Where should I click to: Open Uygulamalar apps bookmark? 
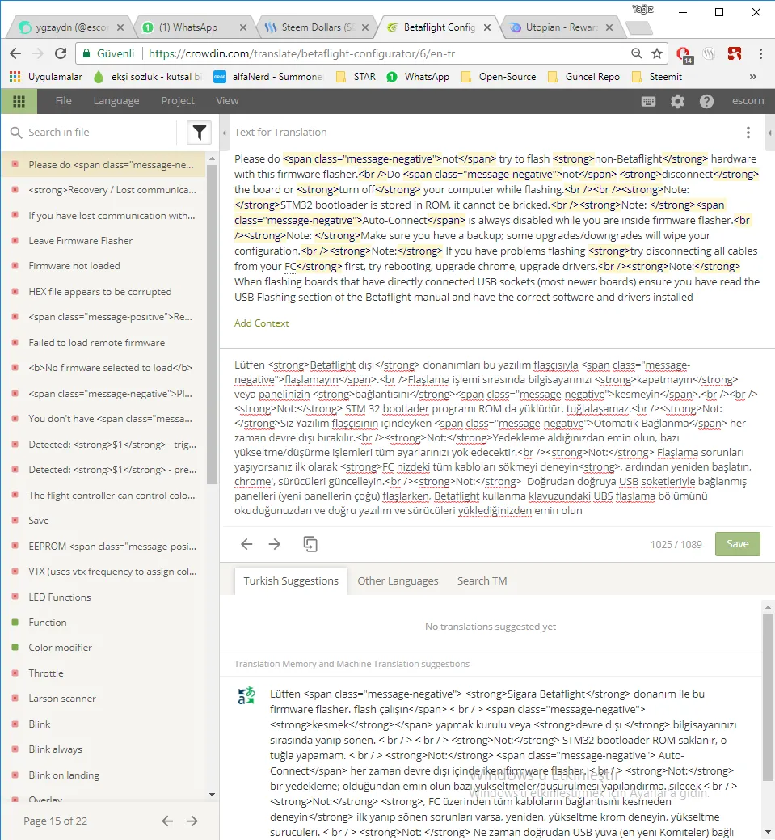point(46,77)
